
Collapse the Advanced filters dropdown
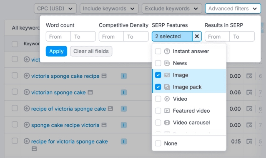(233, 8)
